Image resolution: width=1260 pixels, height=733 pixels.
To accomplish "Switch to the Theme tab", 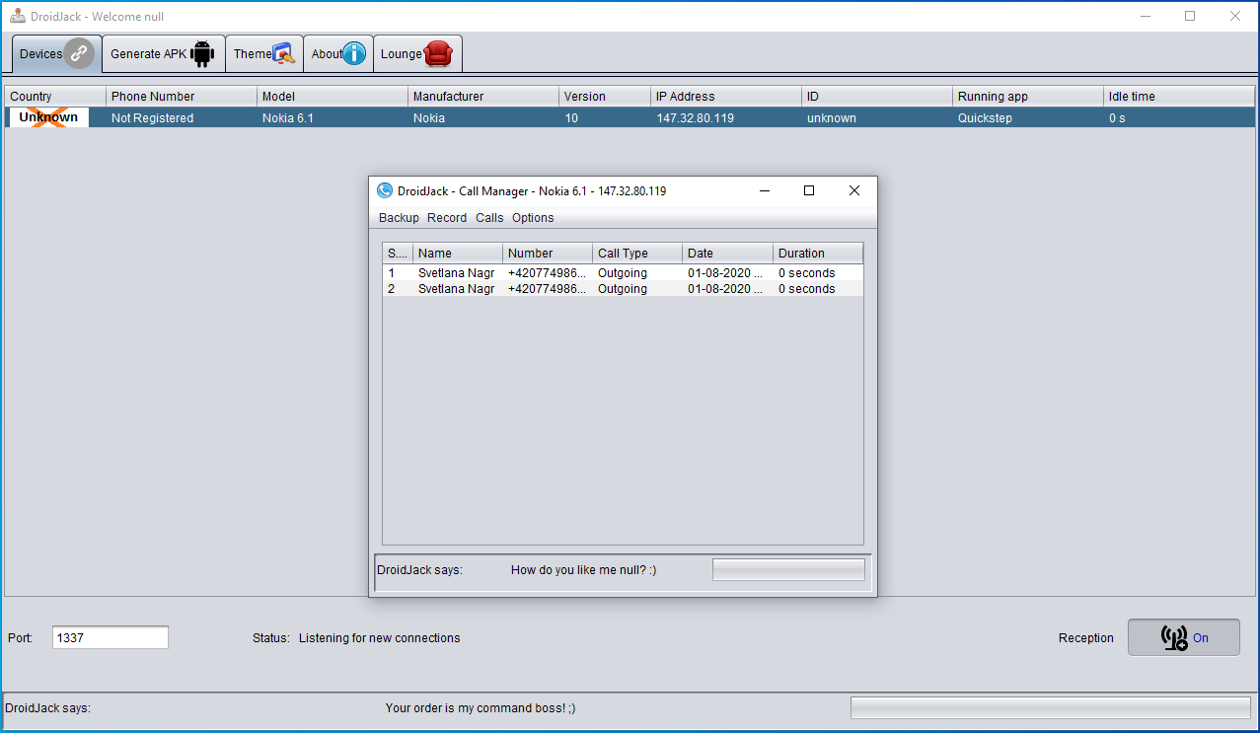I will (x=264, y=54).
